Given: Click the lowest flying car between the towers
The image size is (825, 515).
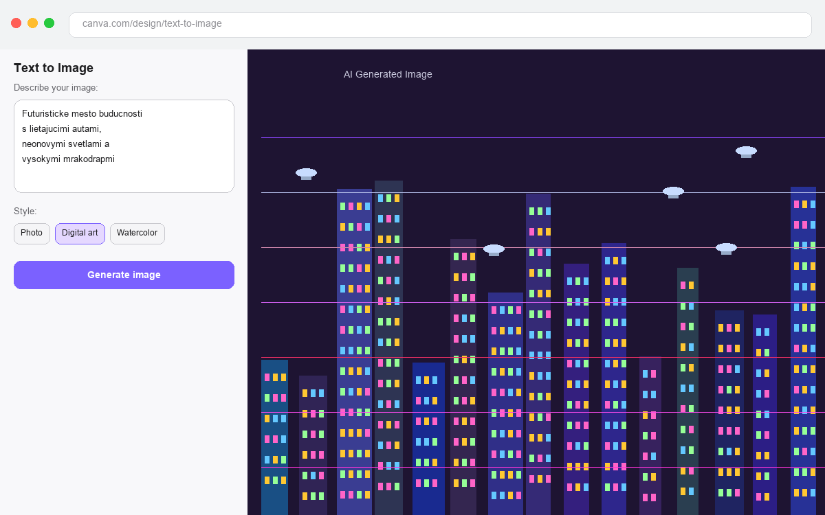Looking at the screenshot, I should (494, 249).
